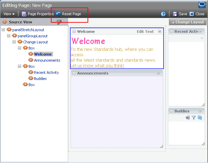
Task: Click the Recent Activity double-chevron icon
Action: pos(202,38)
